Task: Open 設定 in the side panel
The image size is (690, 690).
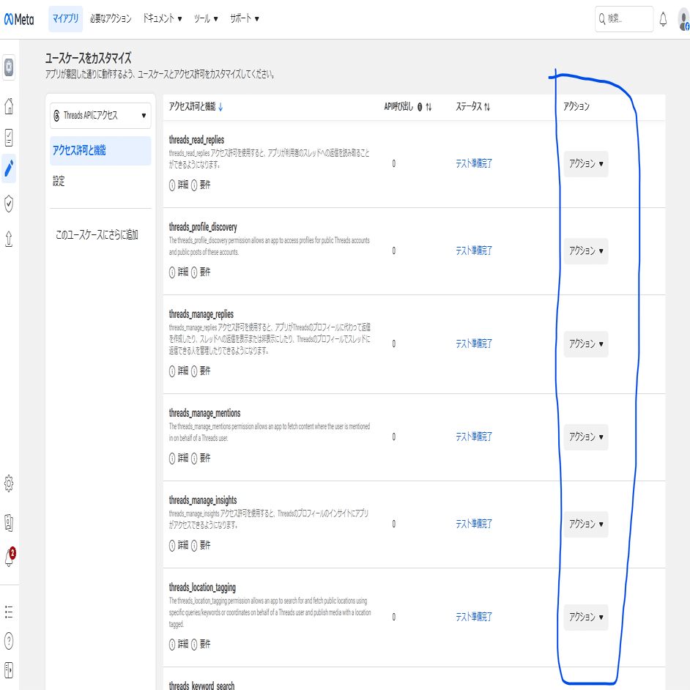Action: pyautogui.click(x=59, y=181)
